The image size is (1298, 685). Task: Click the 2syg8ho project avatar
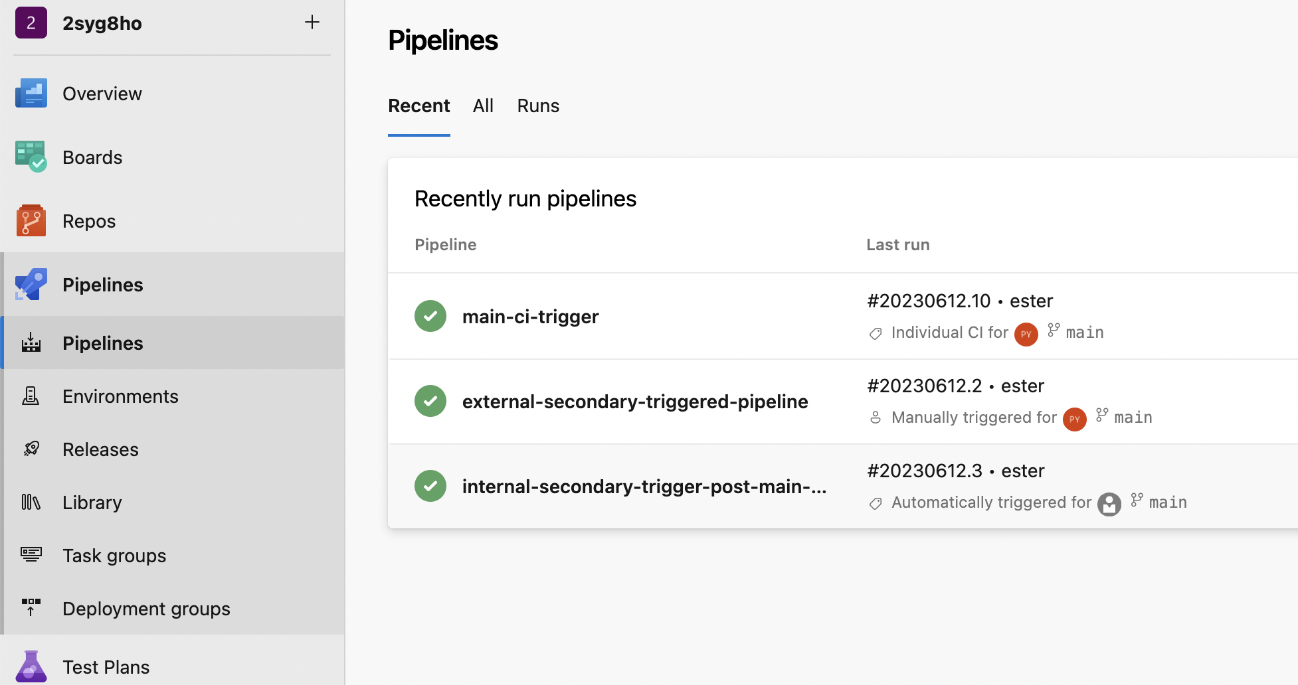click(x=31, y=22)
